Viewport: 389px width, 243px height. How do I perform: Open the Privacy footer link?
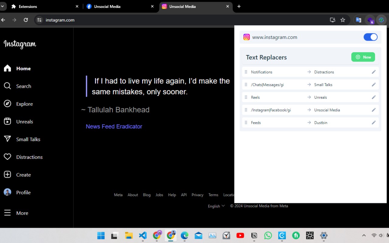pos(198,195)
